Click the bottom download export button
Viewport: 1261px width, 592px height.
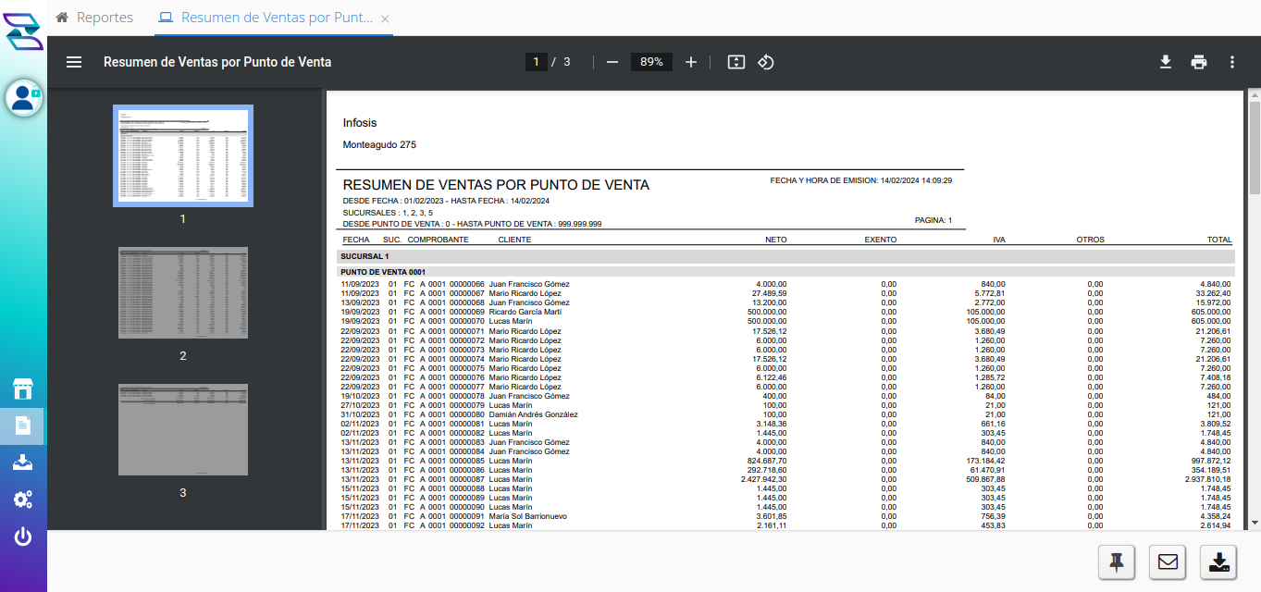(1218, 561)
